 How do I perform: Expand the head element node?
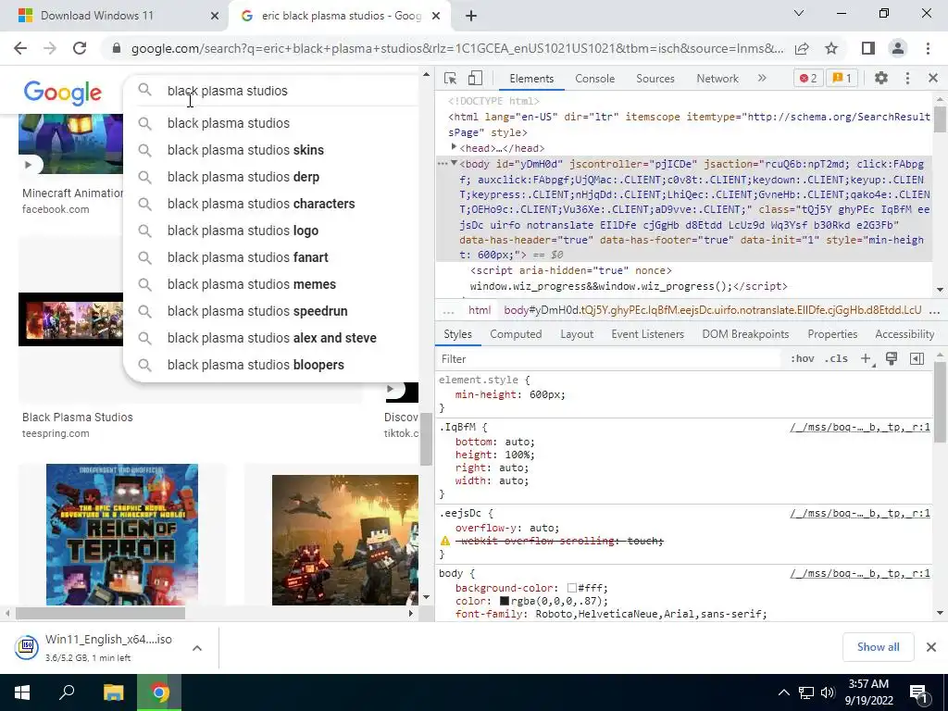(454, 147)
